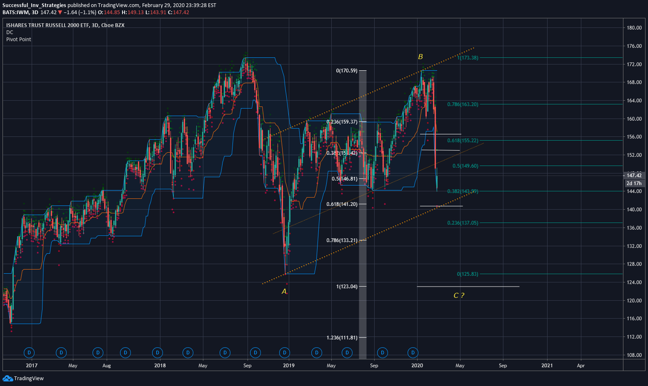Open the Successful_Inv_Strategies publisher name

coord(34,5)
